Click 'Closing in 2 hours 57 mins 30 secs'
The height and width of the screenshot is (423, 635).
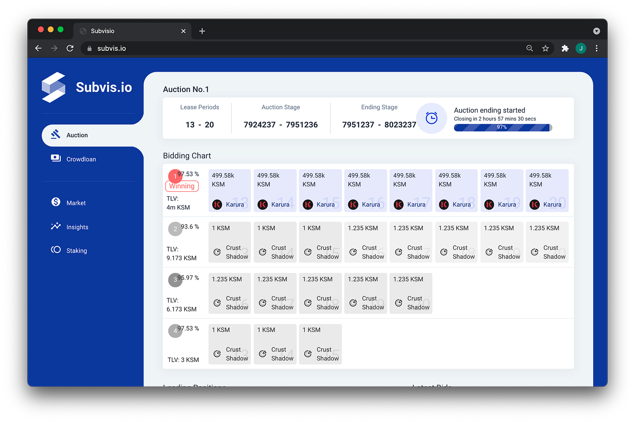click(495, 119)
